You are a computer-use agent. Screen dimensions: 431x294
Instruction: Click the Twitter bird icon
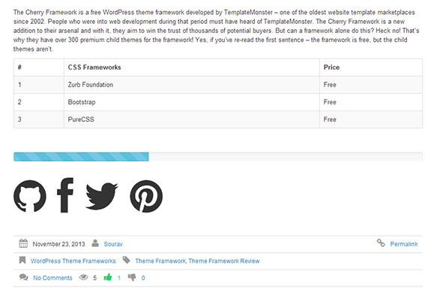coord(102,196)
